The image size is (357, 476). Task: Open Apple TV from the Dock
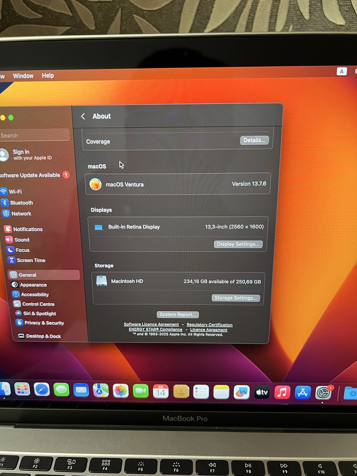(262, 393)
